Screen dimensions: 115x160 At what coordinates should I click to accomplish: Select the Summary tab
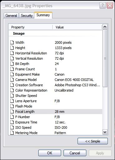click(43, 15)
